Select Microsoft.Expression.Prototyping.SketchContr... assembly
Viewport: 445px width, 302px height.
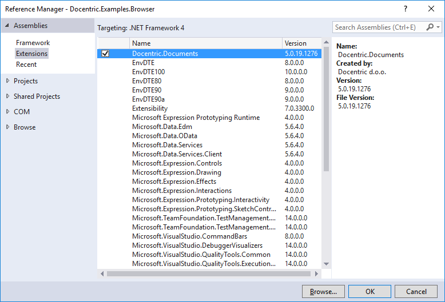(x=209, y=209)
